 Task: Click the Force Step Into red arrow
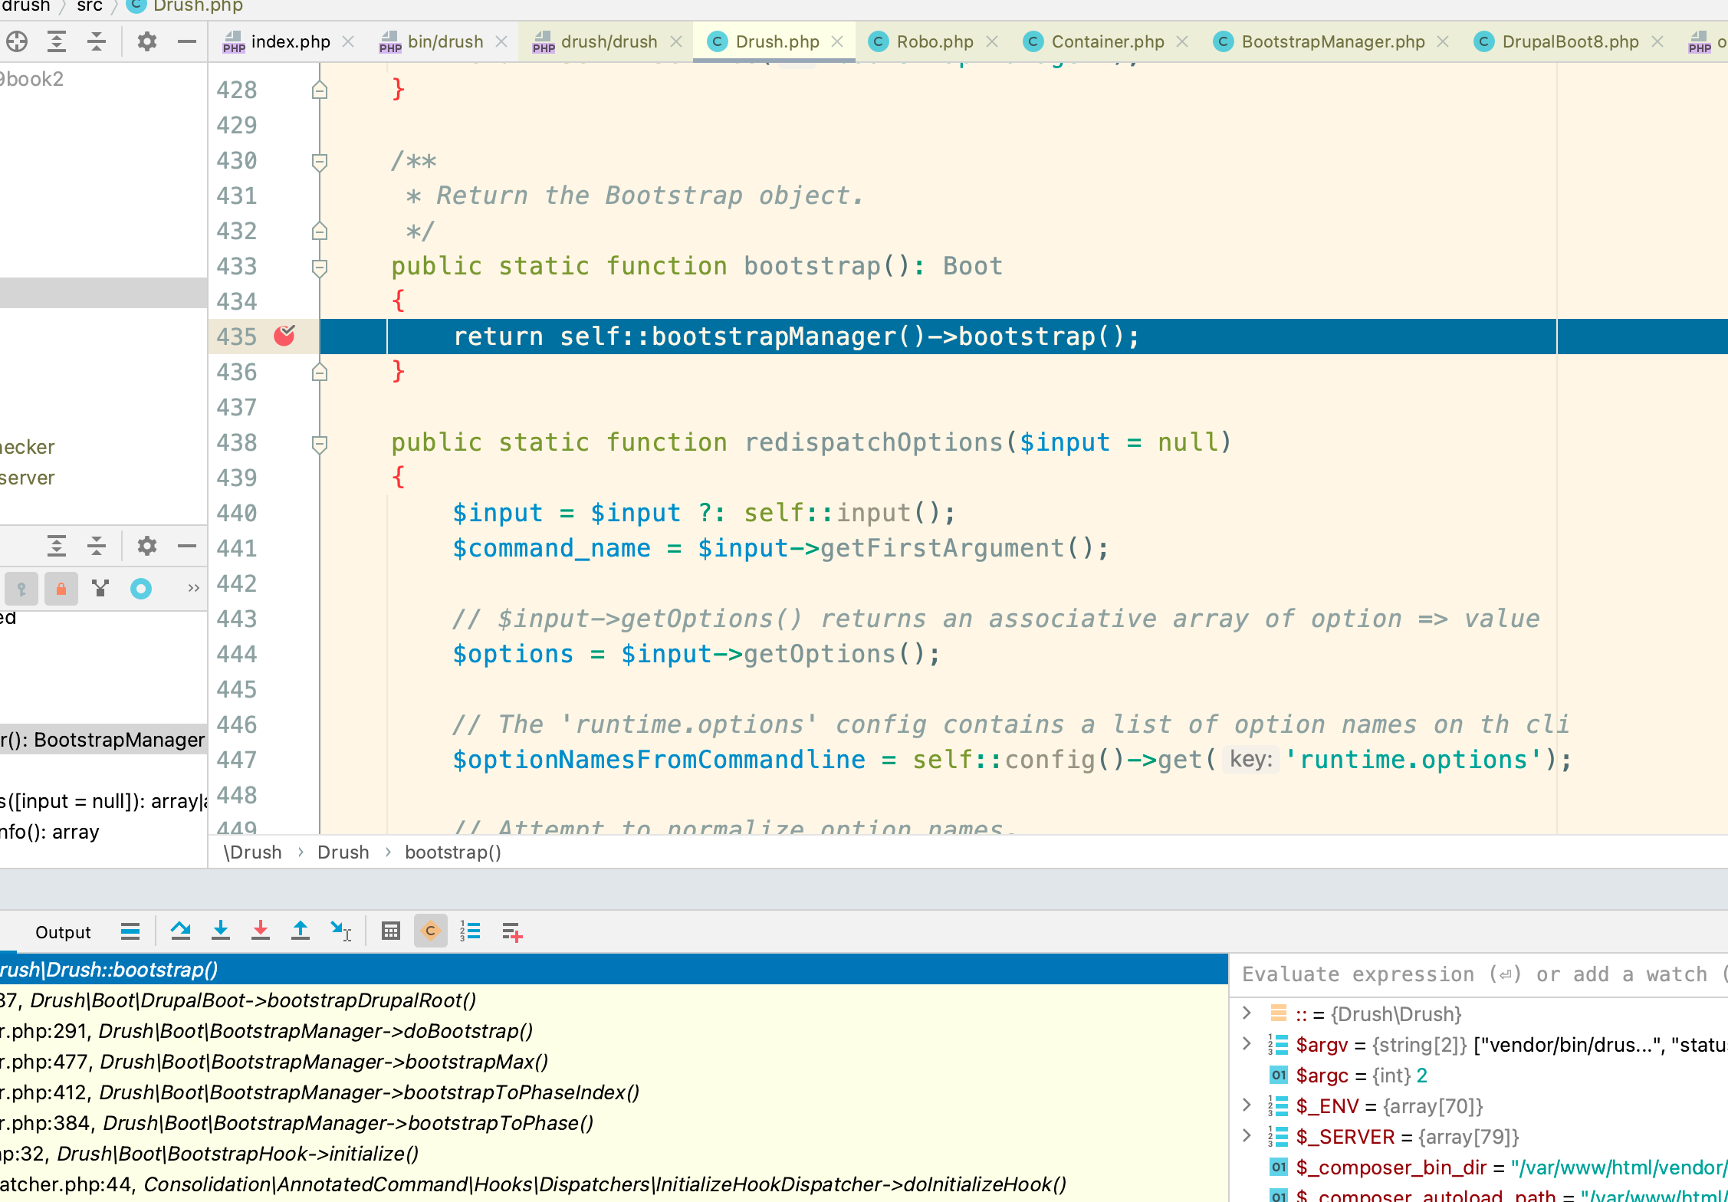point(261,931)
